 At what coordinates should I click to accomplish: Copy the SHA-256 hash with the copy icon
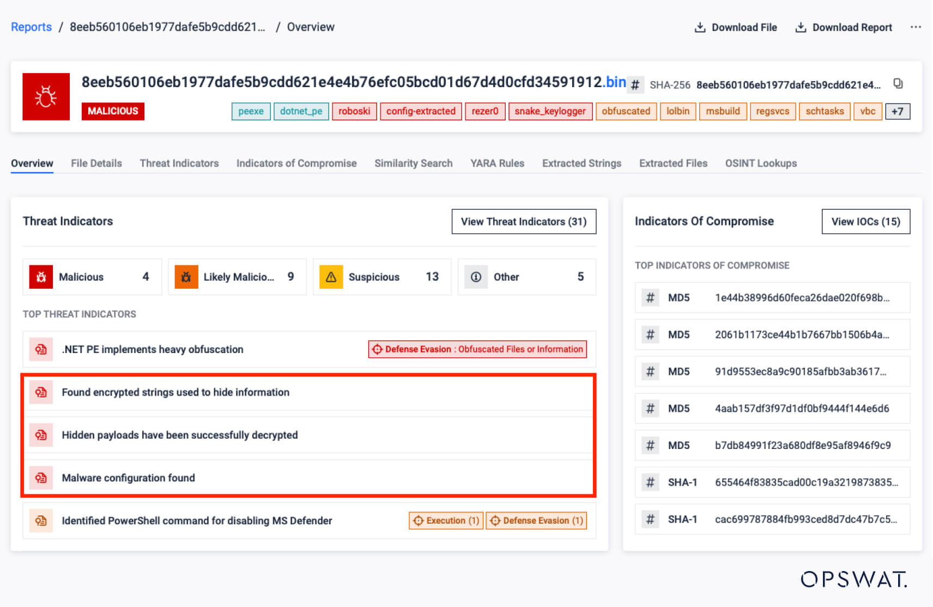pos(898,84)
